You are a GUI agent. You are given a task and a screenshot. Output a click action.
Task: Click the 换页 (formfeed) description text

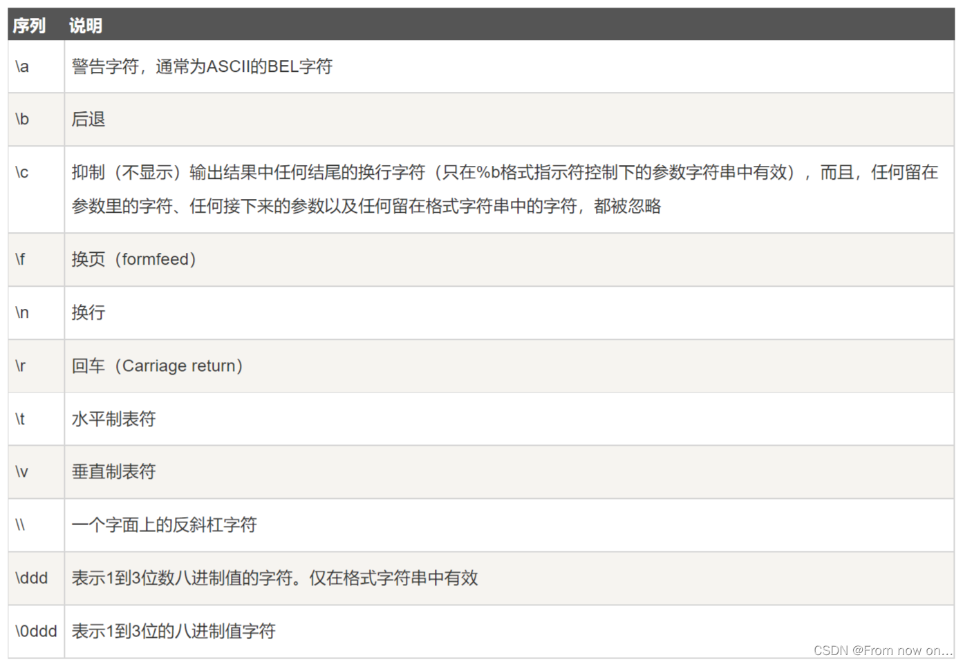pos(133,259)
